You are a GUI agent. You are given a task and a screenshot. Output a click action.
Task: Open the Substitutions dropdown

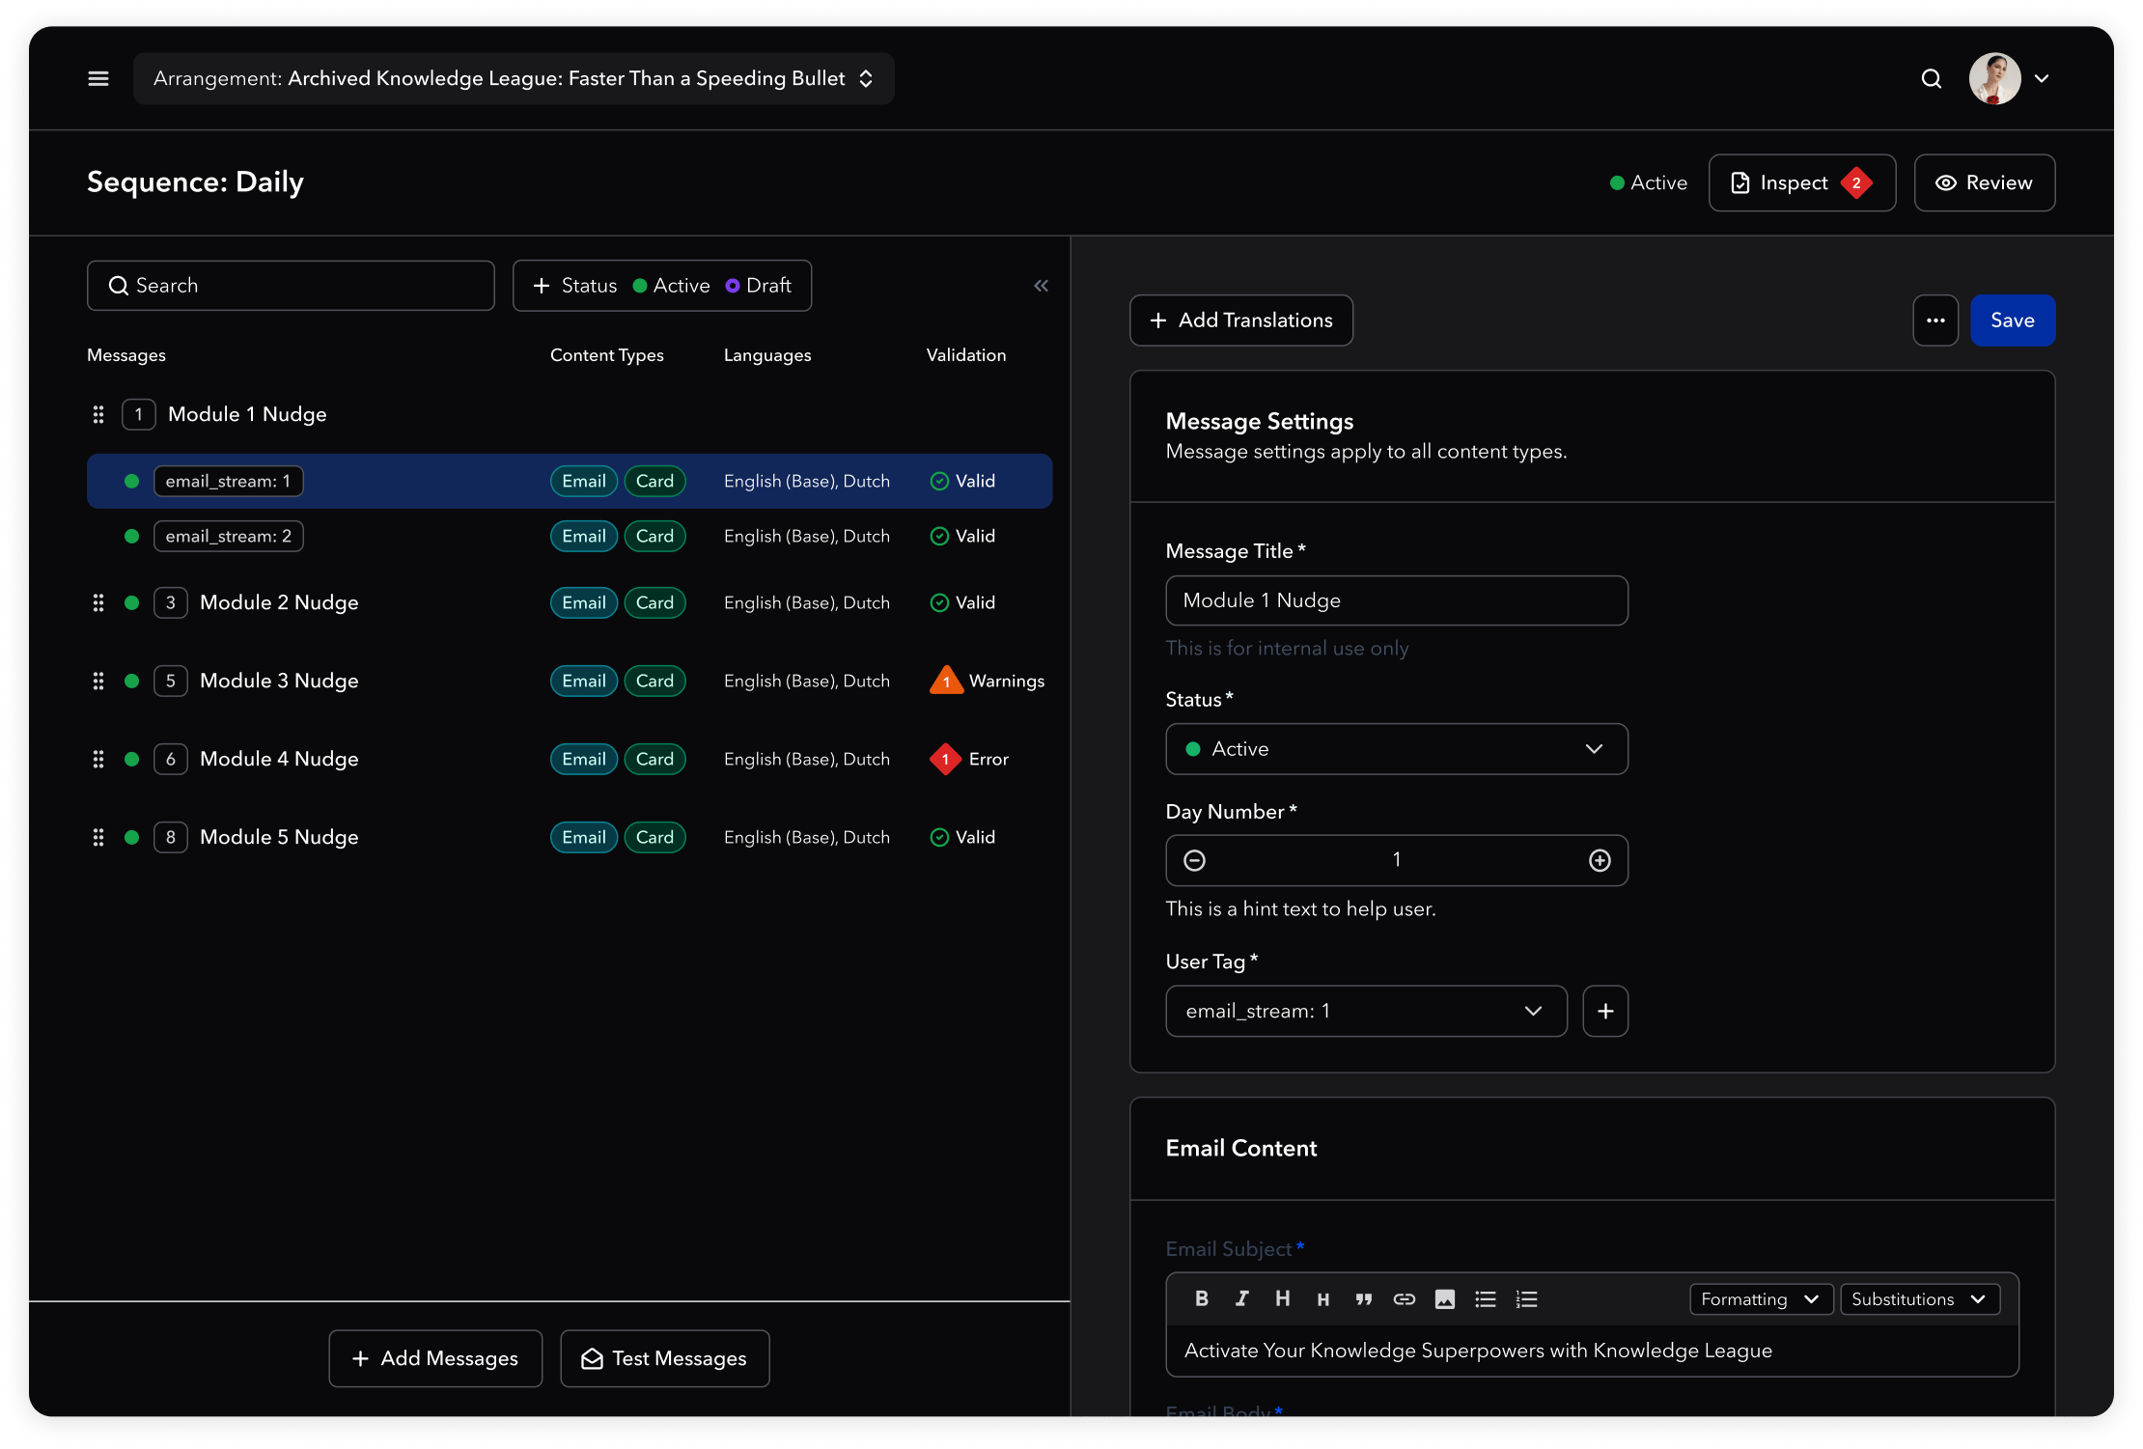tap(1918, 1299)
